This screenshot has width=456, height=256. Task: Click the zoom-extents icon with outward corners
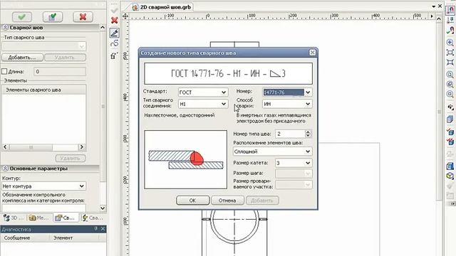[450, 63]
